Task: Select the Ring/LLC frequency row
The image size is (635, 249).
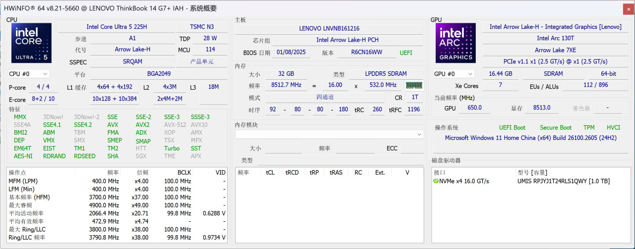Action: click(x=118, y=238)
